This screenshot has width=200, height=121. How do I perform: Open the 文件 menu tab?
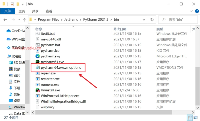pos(7,11)
